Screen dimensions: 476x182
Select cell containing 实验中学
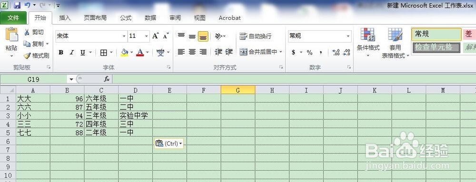click(x=135, y=116)
